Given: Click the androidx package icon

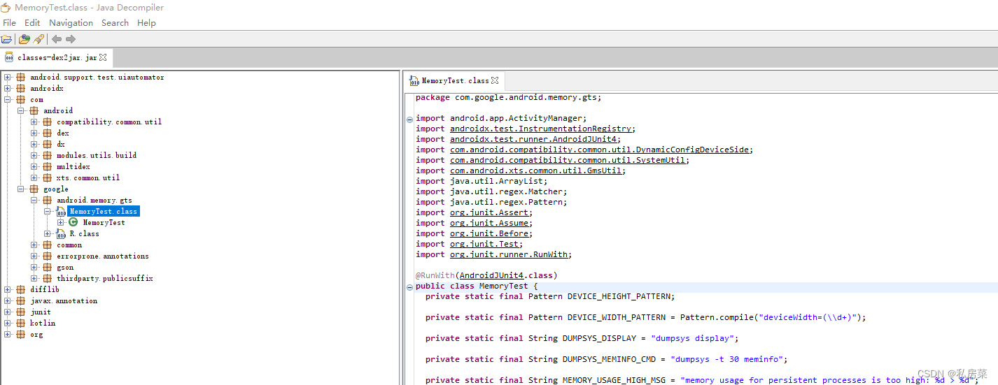Looking at the screenshot, I should pos(20,88).
